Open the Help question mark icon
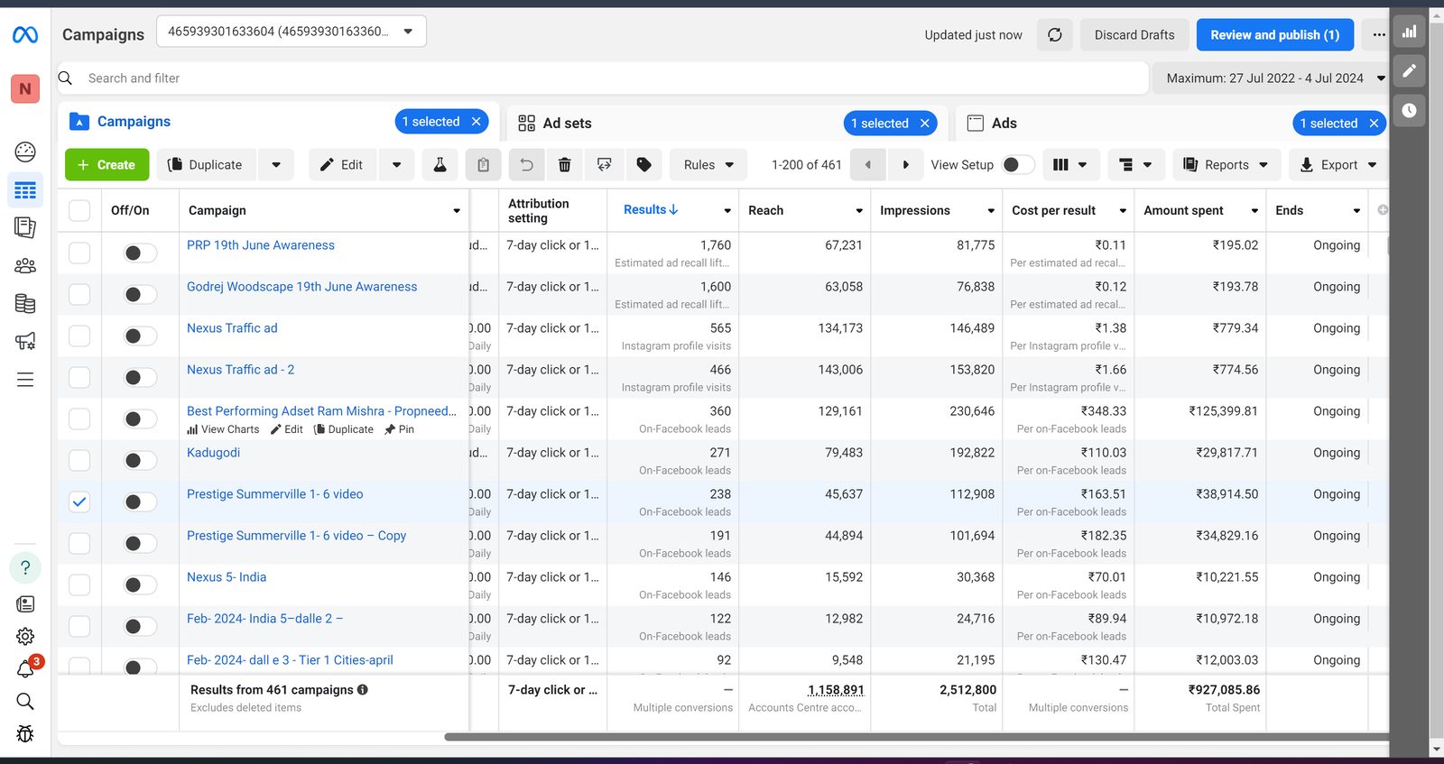Viewport: 1444px width, 764px height. coord(25,567)
